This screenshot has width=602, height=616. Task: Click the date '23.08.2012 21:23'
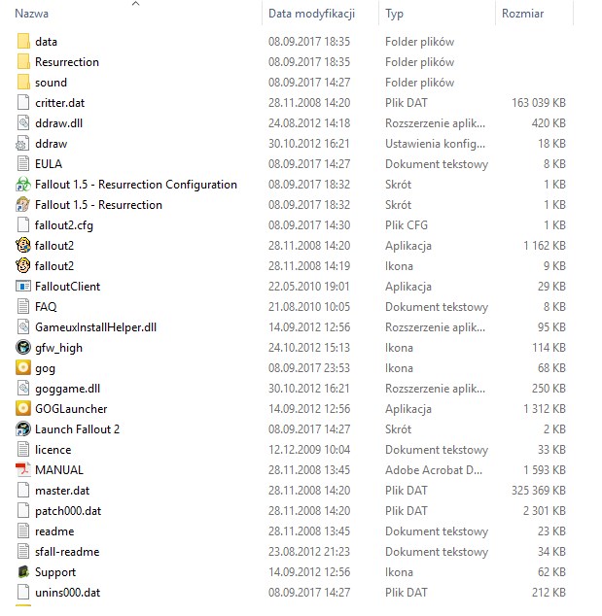pos(309,552)
